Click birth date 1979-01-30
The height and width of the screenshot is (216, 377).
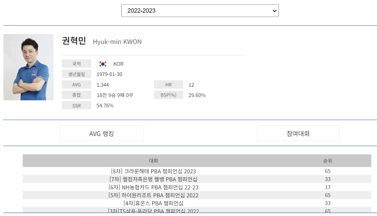coord(109,74)
